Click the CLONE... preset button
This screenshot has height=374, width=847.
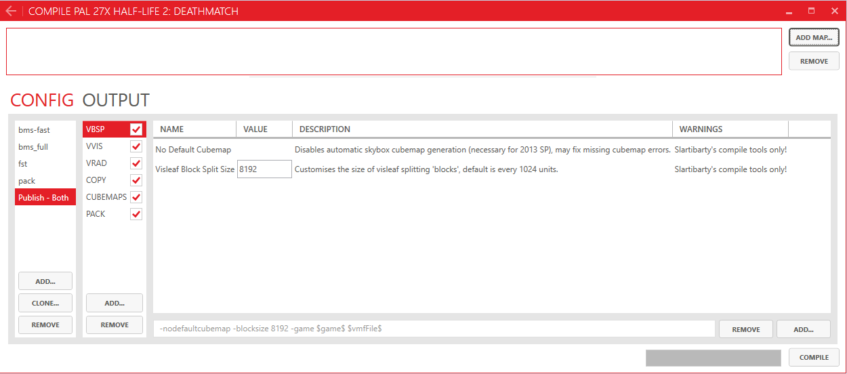(45, 303)
